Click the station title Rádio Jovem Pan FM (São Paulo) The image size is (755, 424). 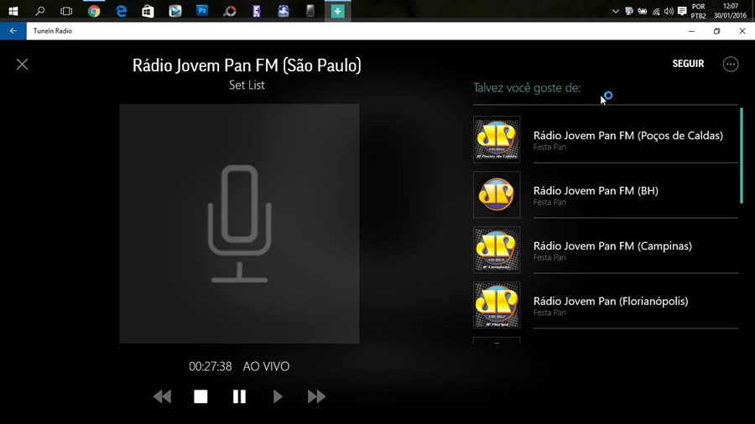pyautogui.click(x=247, y=65)
